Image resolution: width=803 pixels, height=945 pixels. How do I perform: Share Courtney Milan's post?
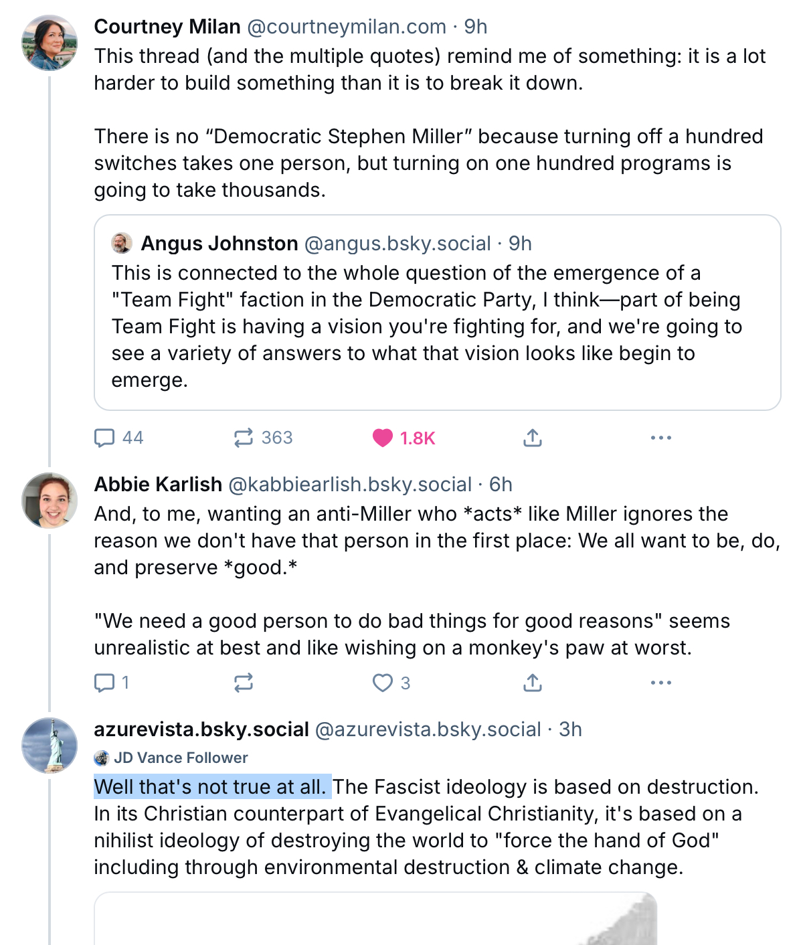coord(532,438)
